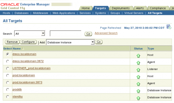
Task: Click status arrow for dreco.localdomain host
Action: 138,56
